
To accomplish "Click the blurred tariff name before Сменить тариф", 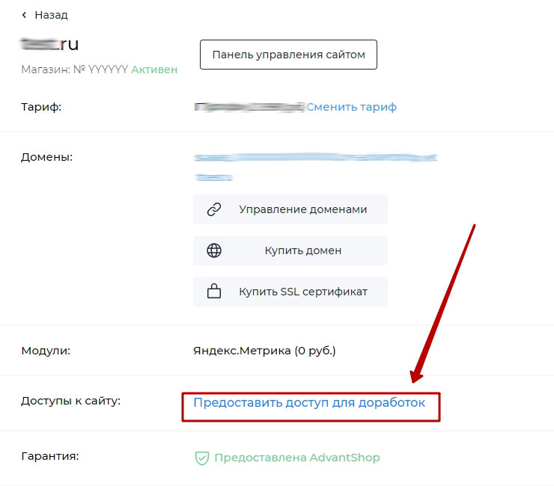I will click(x=249, y=107).
